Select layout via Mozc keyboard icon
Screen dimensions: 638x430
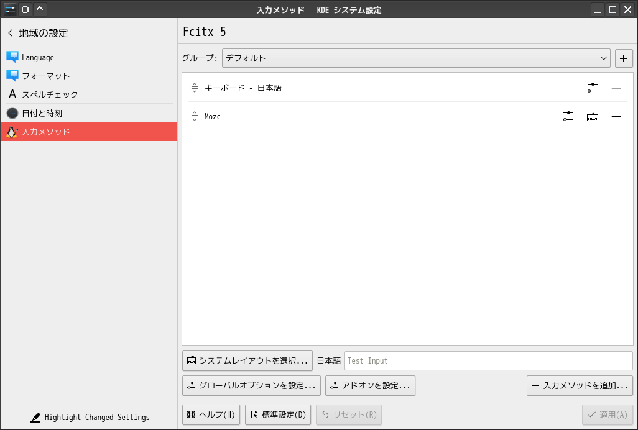[x=593, y=116]
